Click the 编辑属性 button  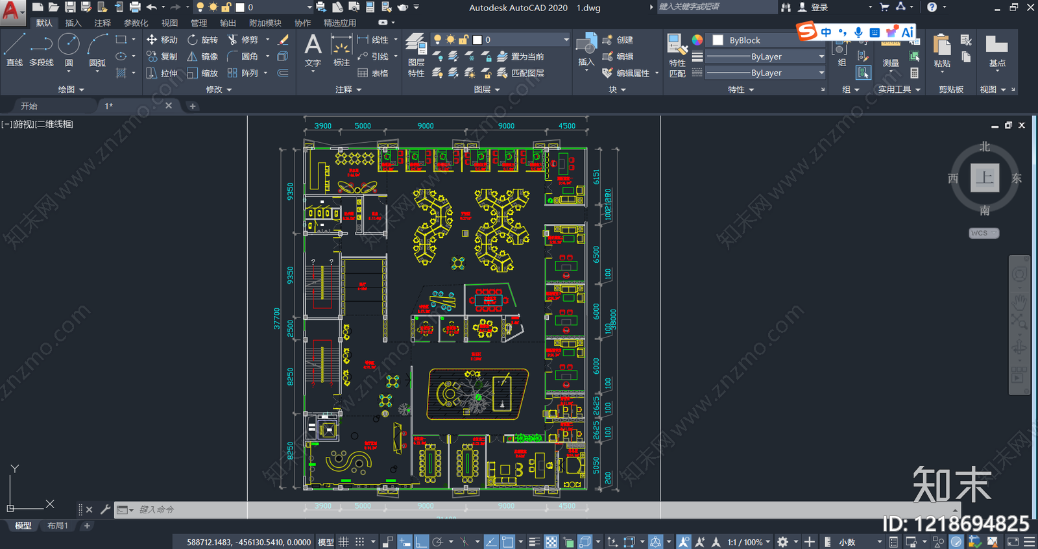point(627,73)
